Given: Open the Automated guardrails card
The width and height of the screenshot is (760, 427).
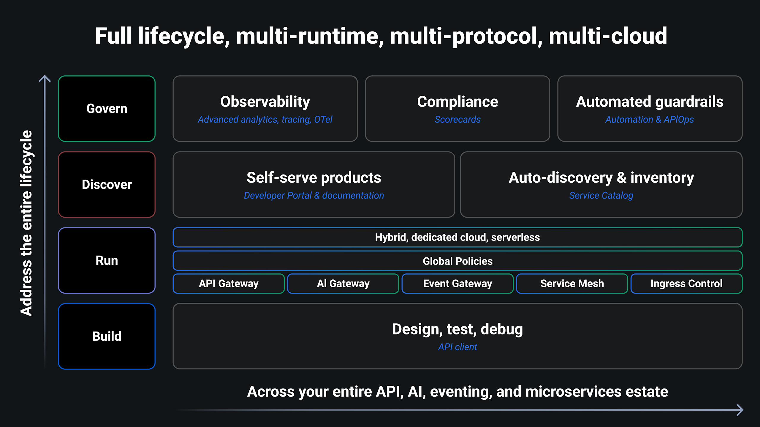Looking at the screenshot, I should 650,109.
